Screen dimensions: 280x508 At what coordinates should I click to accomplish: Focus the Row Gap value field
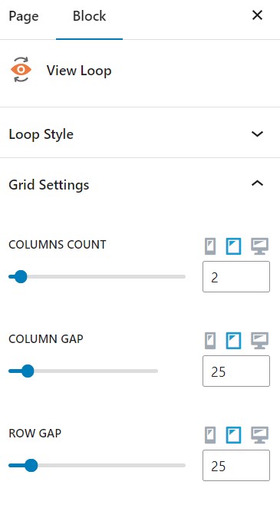point(236,465)
